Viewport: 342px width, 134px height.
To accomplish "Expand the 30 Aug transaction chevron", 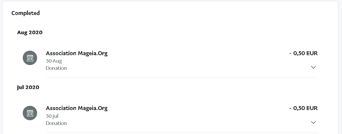I will 313,67.
